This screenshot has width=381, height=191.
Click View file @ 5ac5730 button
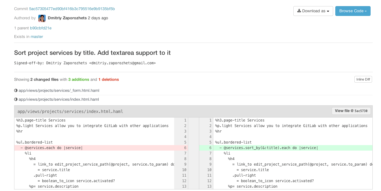click(x=352, y=111)
